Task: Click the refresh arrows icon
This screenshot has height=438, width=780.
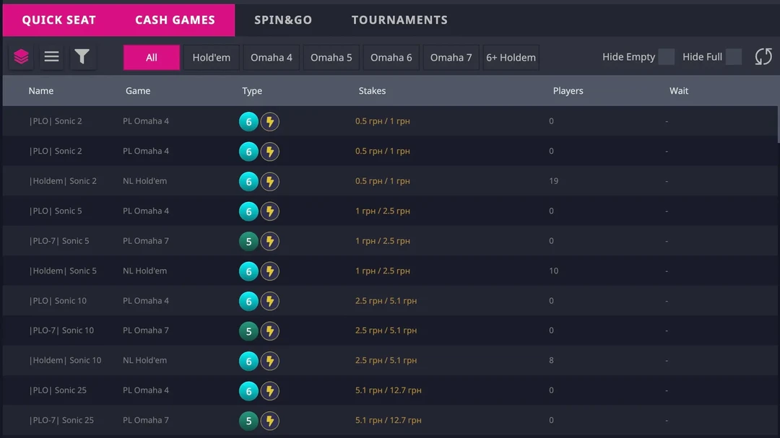Action: [763, 57]
